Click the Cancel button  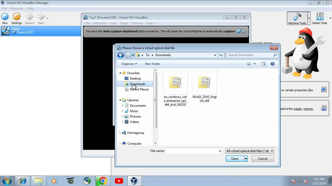tap(262, 159)
